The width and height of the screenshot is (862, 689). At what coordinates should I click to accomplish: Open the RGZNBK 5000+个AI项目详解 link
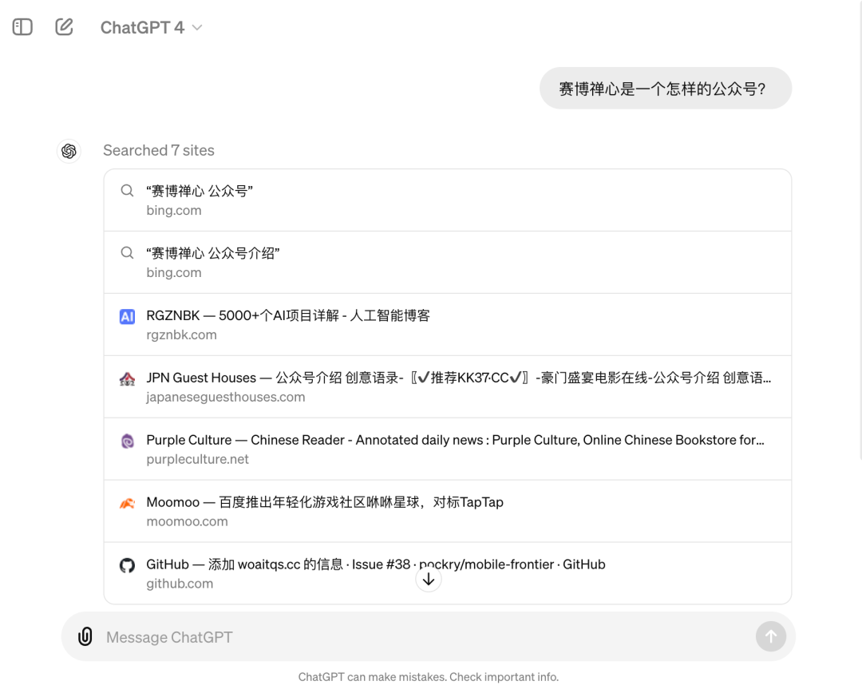[x=448, y=324]
